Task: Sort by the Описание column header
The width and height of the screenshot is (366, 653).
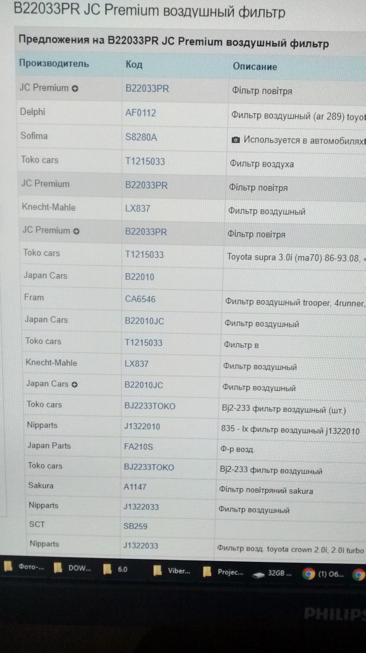Action: point(255,66)
